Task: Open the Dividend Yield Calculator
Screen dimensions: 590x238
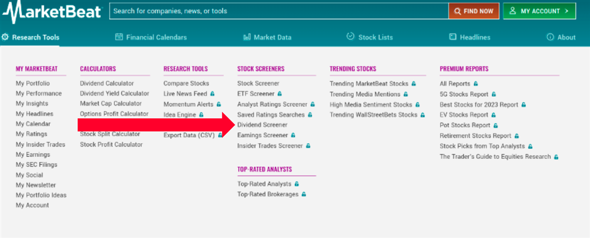Action: [x=115, y=94]
